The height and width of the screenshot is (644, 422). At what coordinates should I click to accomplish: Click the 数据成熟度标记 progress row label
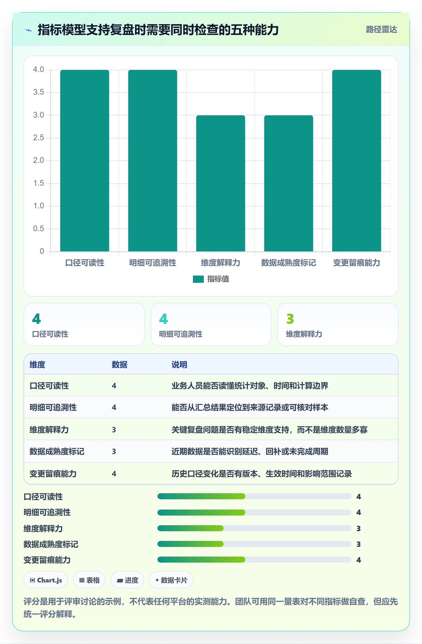(x=51, y=544)
